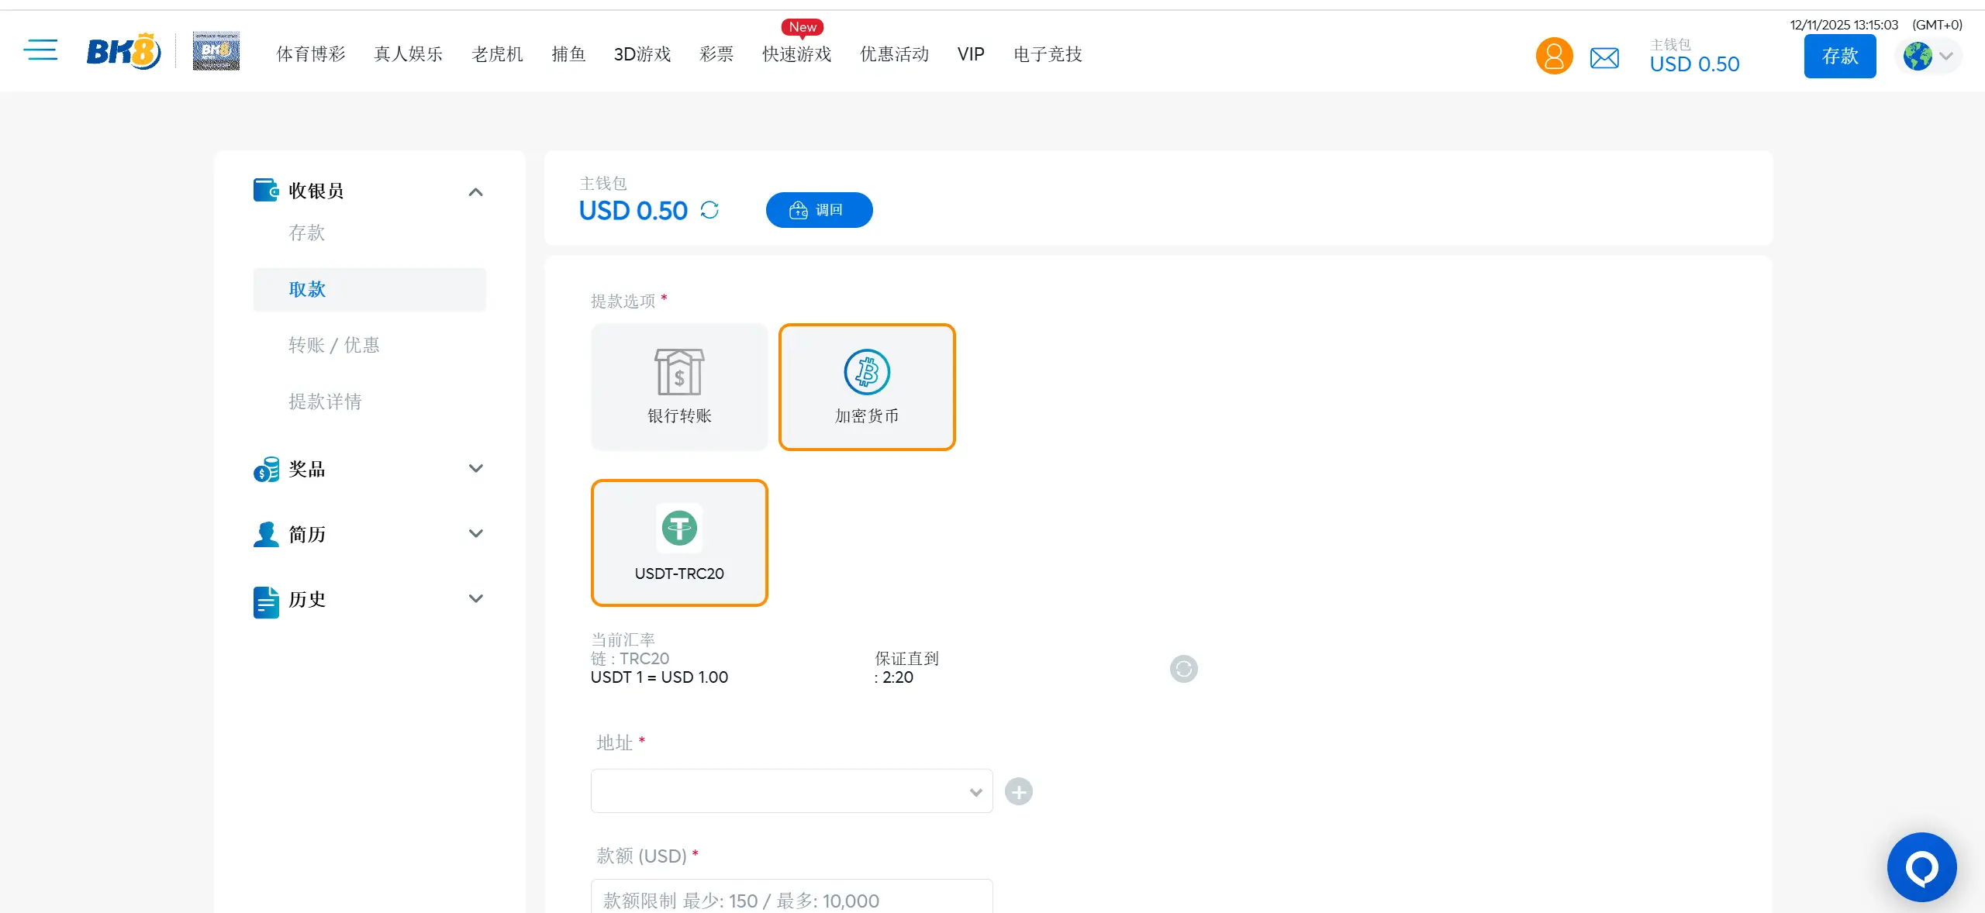Click the wallet balance refresh icon
The image size is (1985, 913).
[709, 210]
